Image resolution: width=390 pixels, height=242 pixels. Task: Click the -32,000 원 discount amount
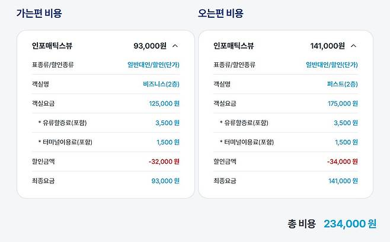[164, 161]
